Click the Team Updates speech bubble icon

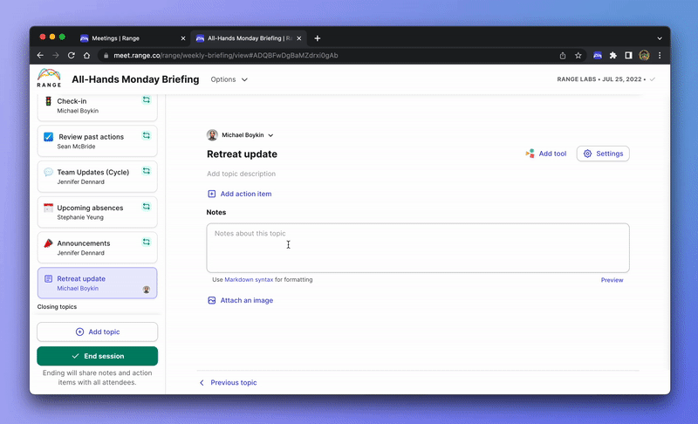click(48, 172)
